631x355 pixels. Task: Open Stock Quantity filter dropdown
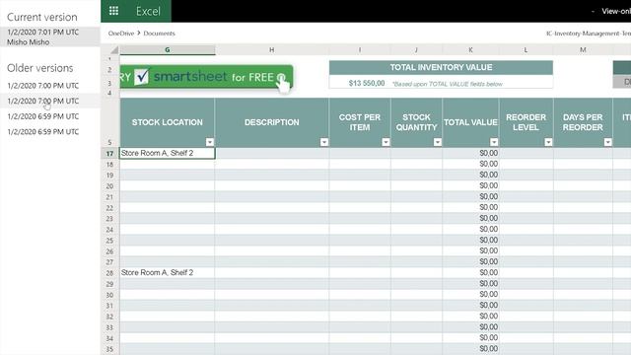[438, 142]
